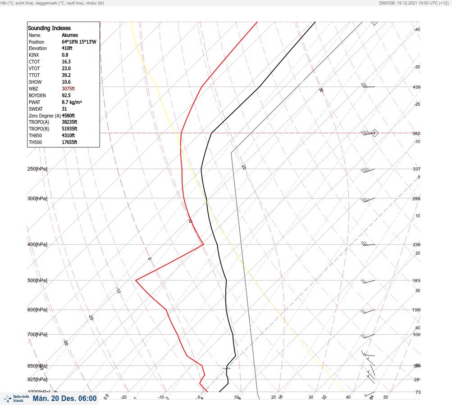Click the Zero Degree (A) value 4580ft
This screenshot has height=405, width=452.
click(68, 116)
